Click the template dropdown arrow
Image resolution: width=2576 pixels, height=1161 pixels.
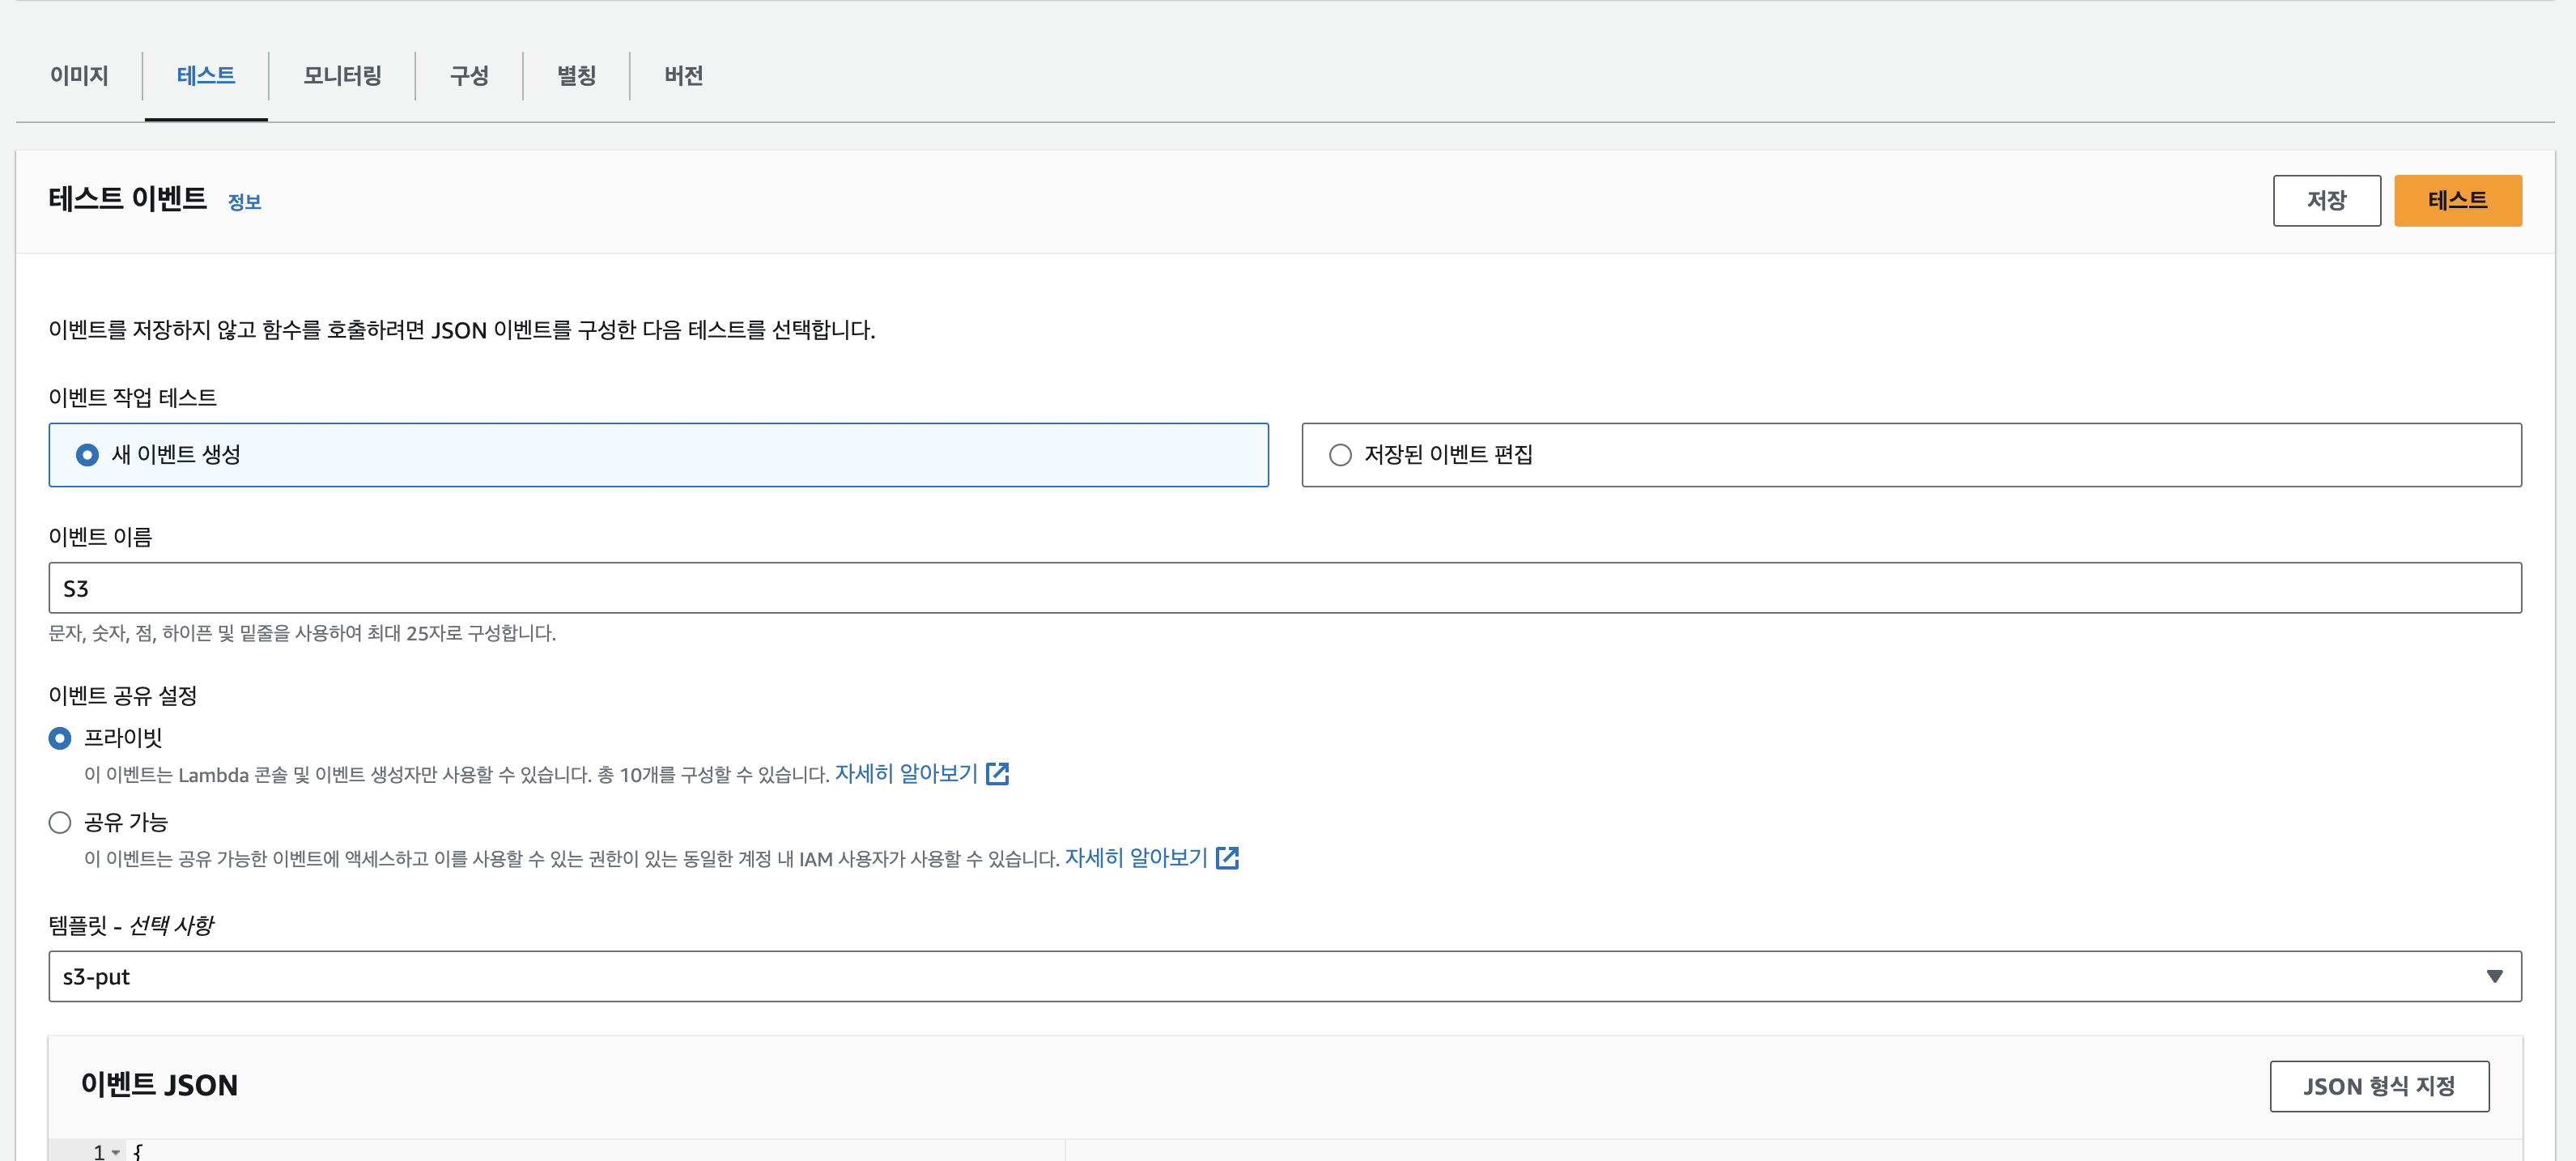point(2494,976)
